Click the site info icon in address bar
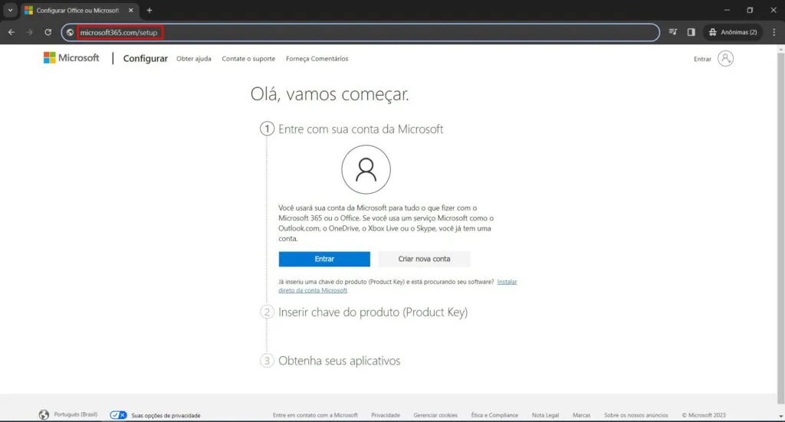The image size is (785, 422). [x=70, y=32]
